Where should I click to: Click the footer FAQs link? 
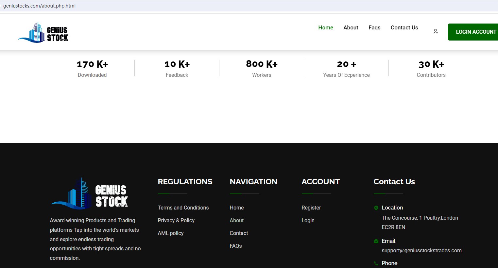[235, 246]
